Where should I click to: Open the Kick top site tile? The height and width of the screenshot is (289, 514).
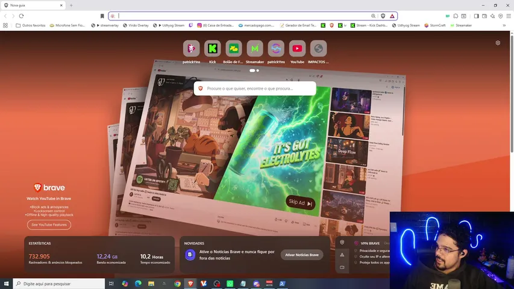(213, 52)
